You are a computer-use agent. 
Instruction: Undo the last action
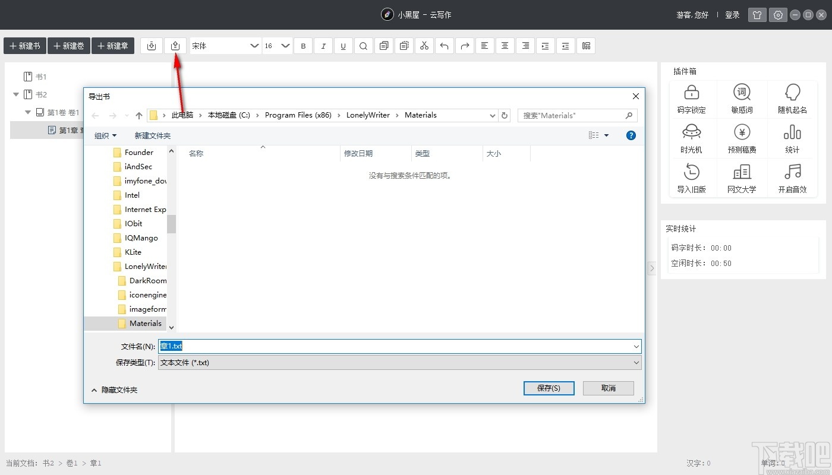coord(444,46)
